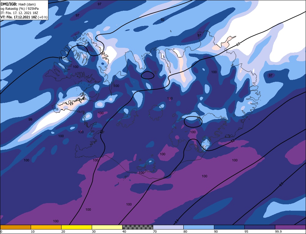Select the legend tick label '20'
The width and height of the screenshot is (306, 234).
pyautogui.click(x=63, y=232)
